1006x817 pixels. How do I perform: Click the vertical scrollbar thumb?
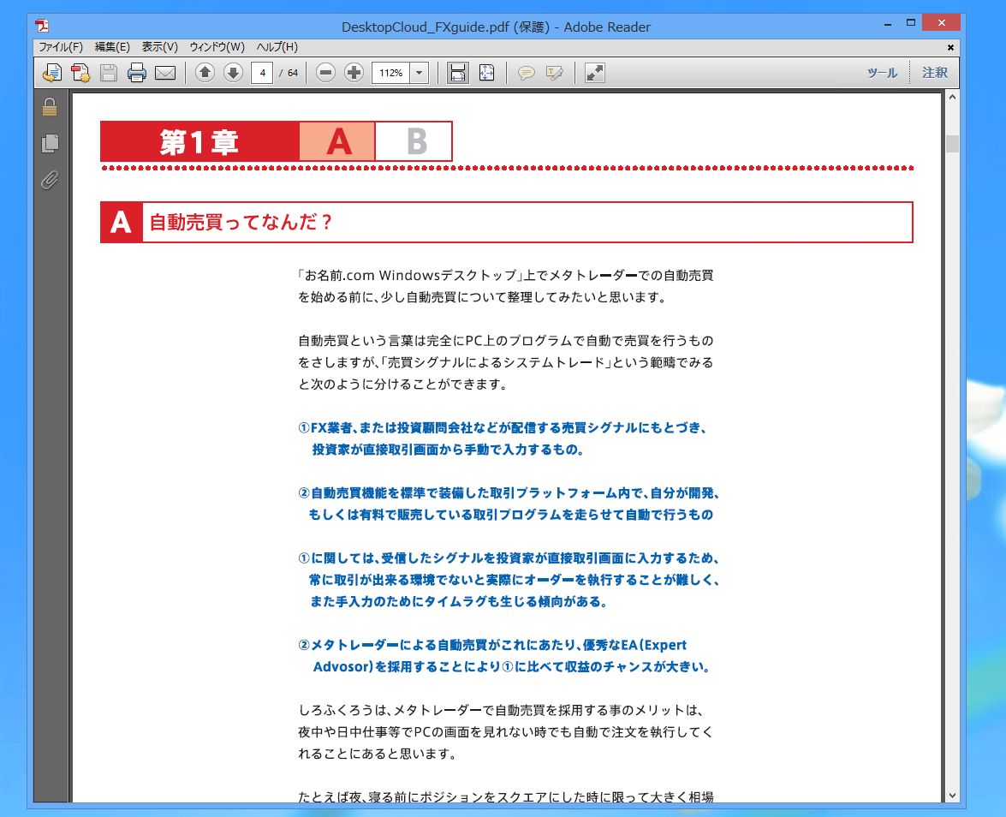pyautogui.click(x=952, y=144)
